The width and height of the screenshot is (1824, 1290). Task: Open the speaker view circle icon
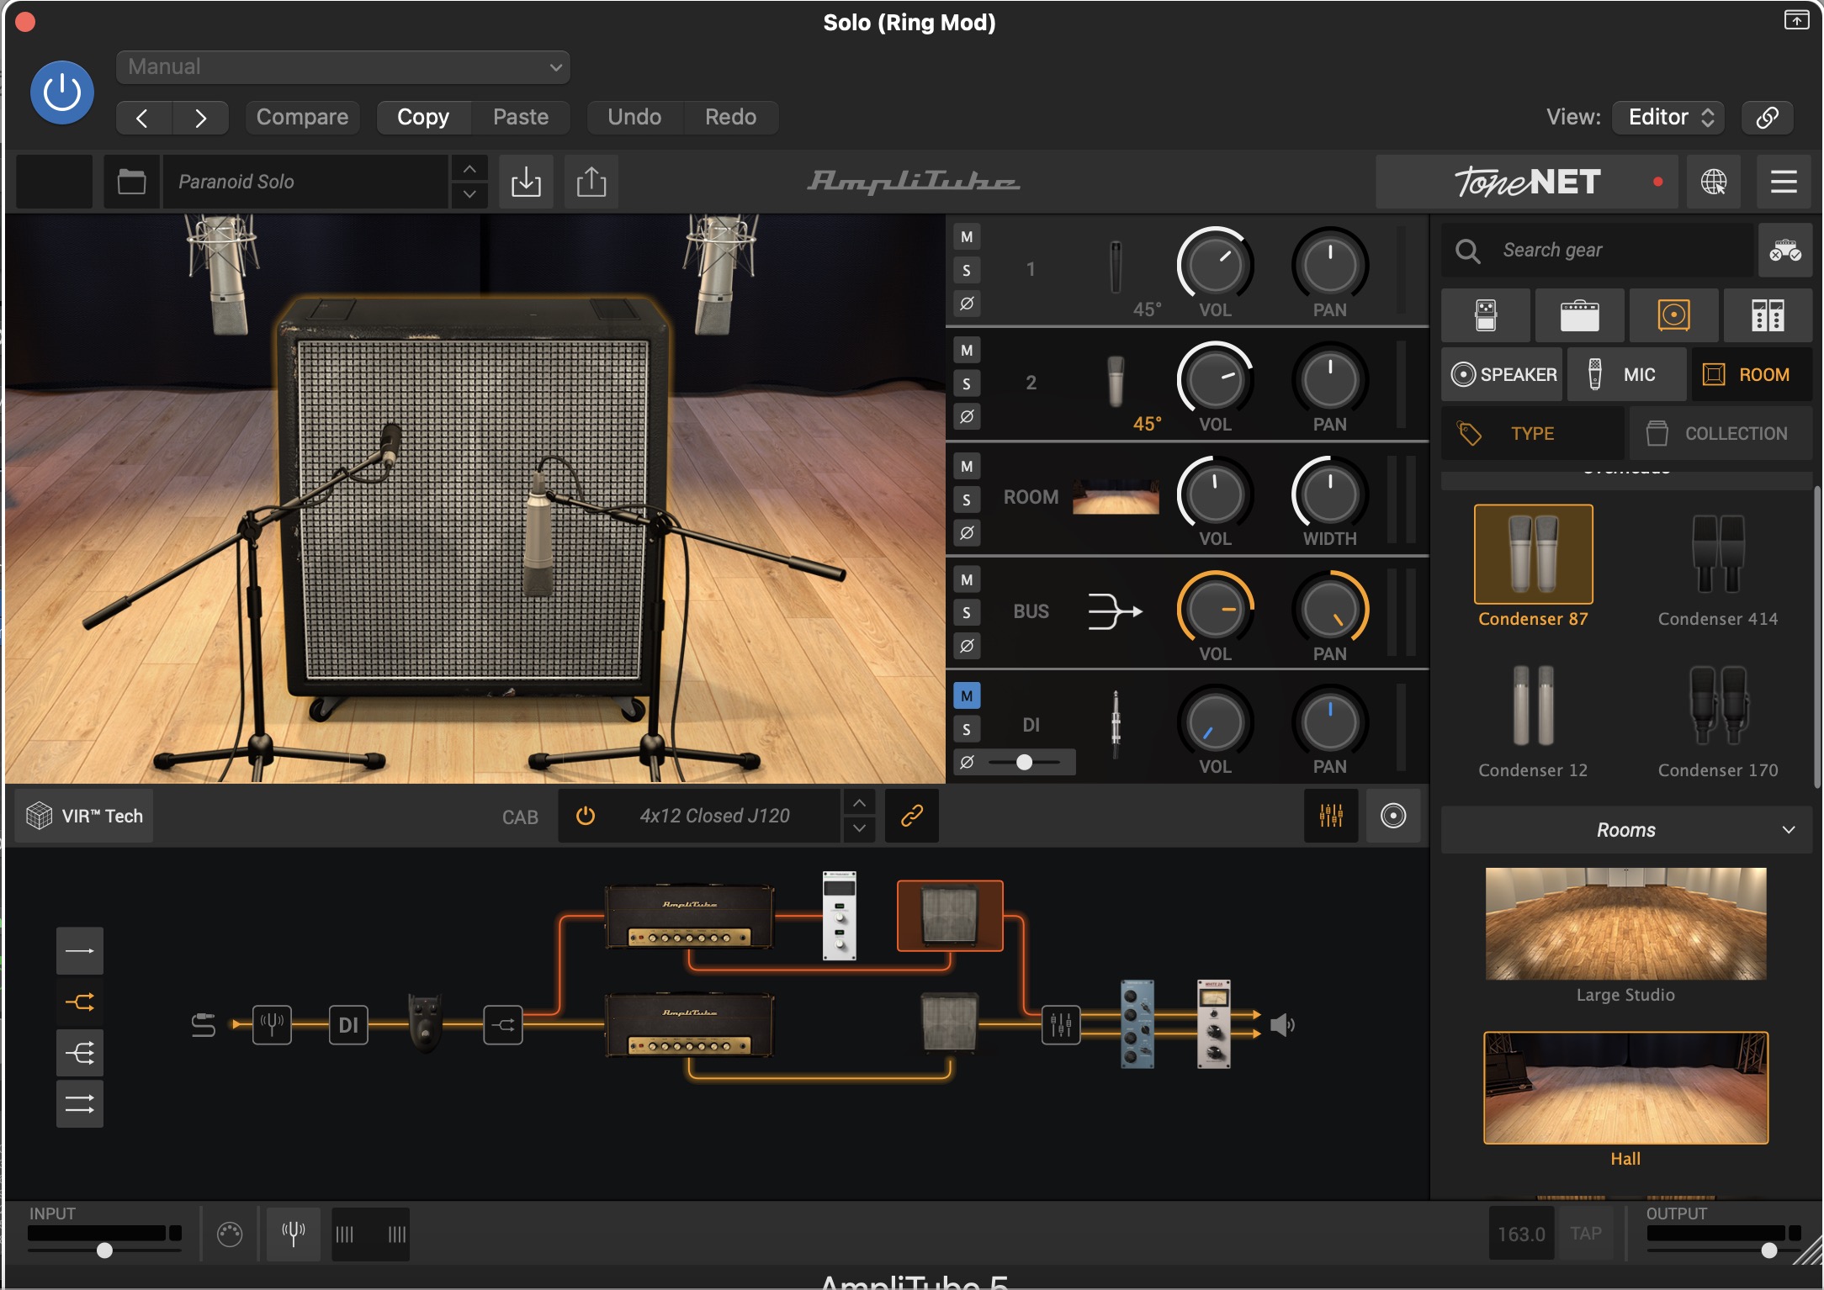(1393, 816)
